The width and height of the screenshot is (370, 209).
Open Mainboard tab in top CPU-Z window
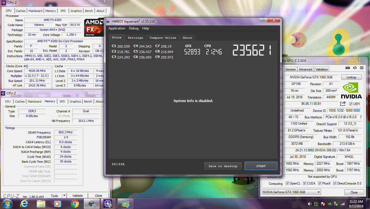tap(36, 11)
